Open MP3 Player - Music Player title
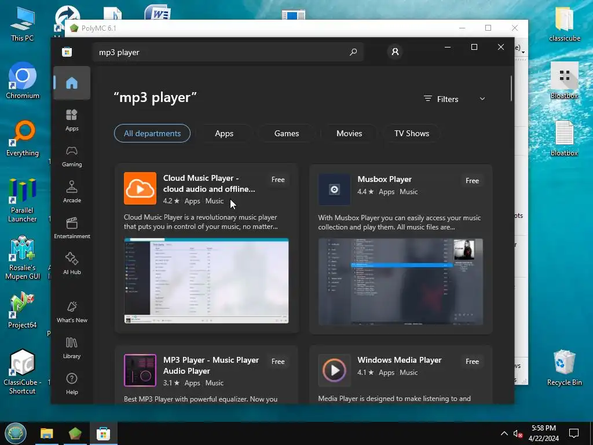Screen dimensions: 593x445 click(x=211, y=366)
